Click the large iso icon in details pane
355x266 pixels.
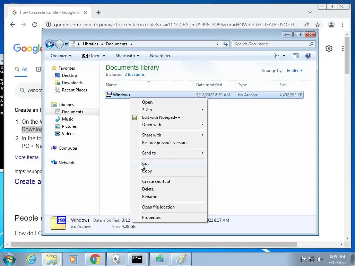tap(59, 223)
